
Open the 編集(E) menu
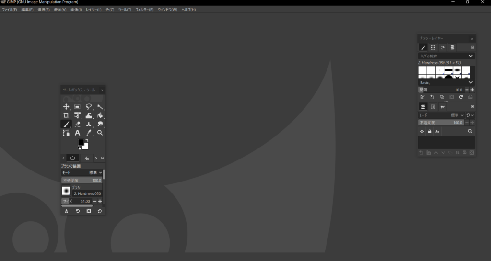click(x=27, y=10)
